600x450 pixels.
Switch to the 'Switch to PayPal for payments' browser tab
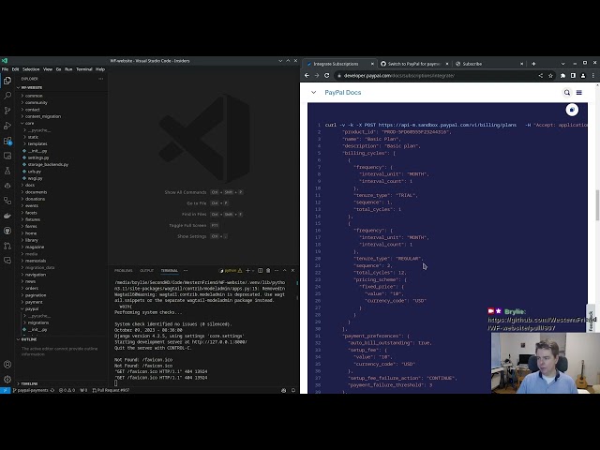tap(414, 64)
